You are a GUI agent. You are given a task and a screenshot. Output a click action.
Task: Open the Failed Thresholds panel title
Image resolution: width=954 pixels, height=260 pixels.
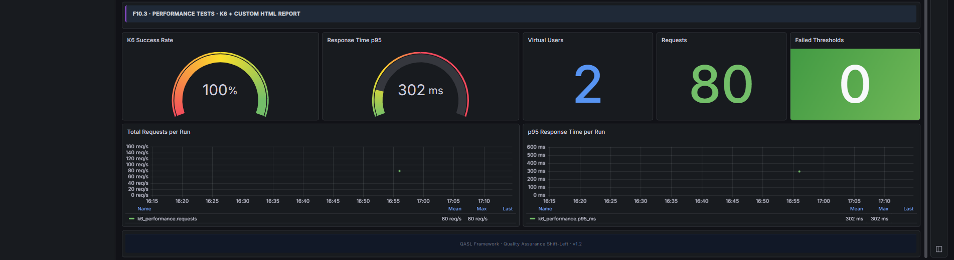point(819,40)
